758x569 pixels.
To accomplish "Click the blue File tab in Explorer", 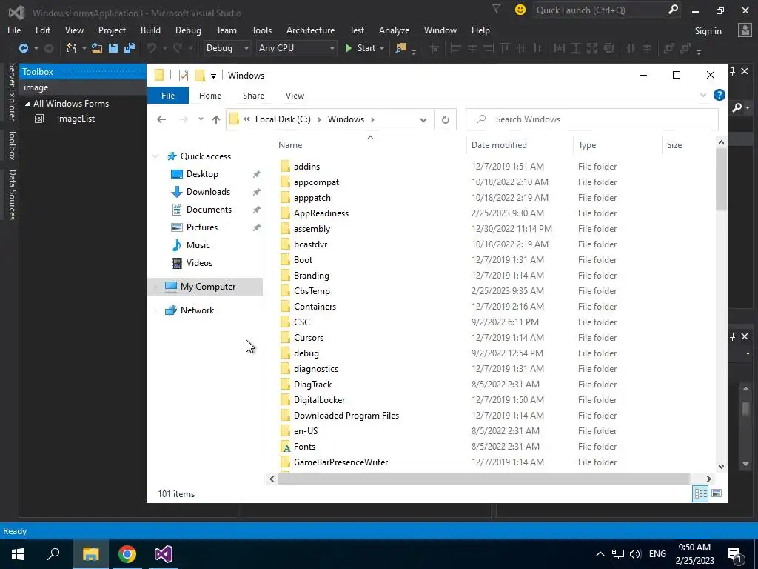I will coord(168,96).
